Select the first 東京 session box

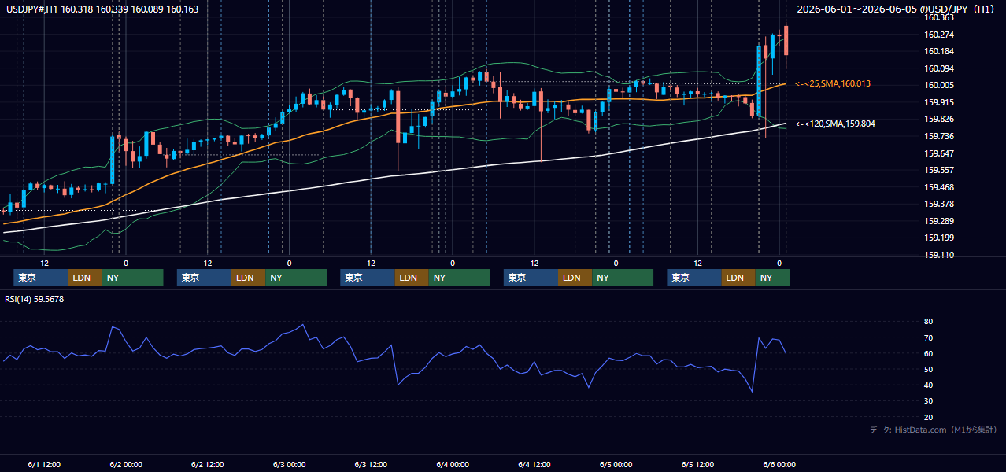pos(41,278)
